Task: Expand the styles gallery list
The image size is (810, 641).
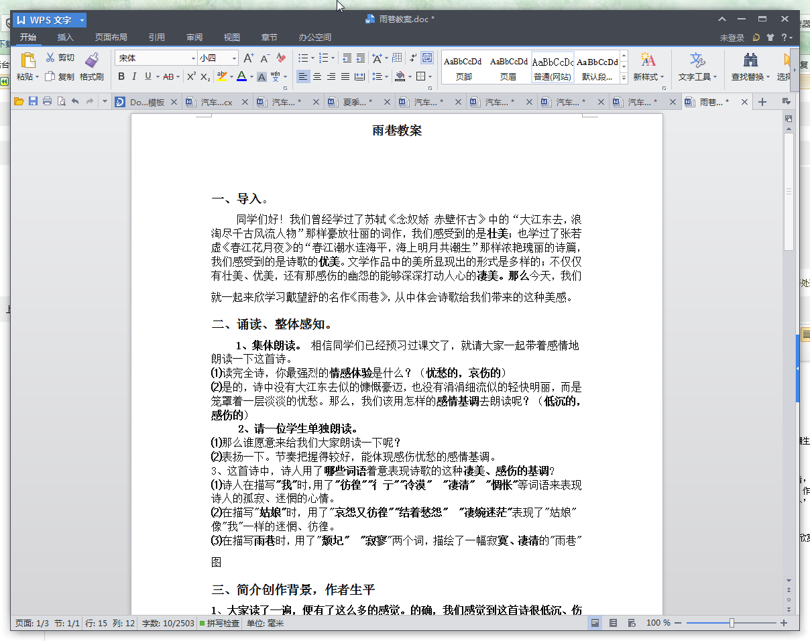Action: coord(624,78)
